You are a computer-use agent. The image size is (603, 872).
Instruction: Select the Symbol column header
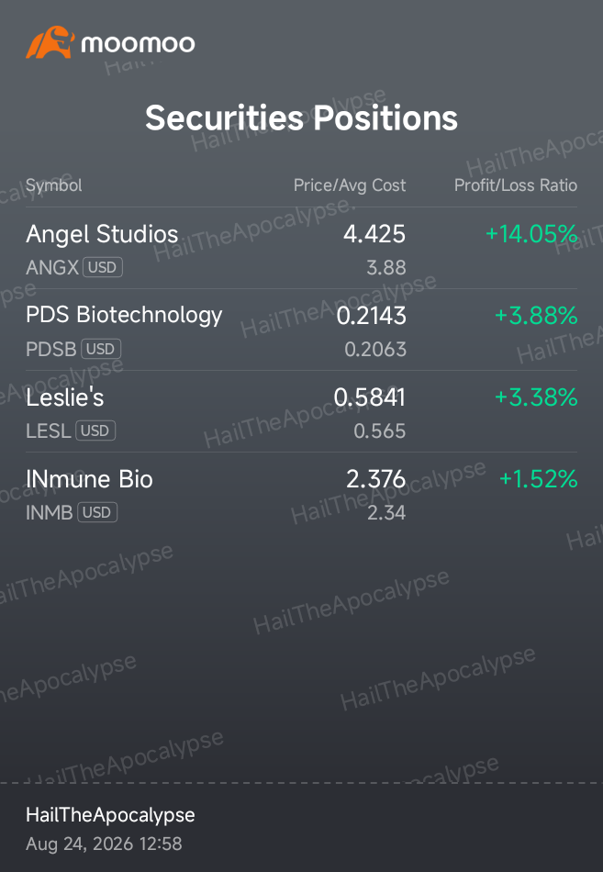coord(54,185)
